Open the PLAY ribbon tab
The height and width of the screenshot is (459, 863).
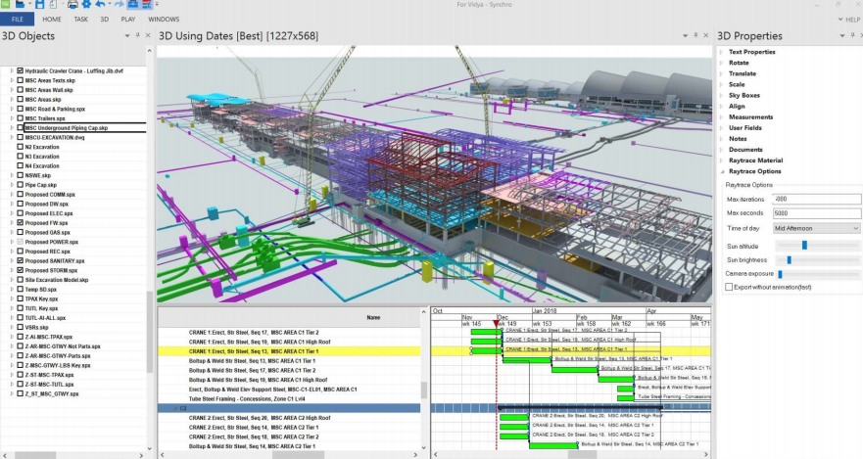tap(127, 20)
